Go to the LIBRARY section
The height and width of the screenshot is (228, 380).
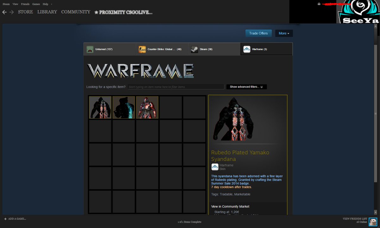tap(47, 12)
